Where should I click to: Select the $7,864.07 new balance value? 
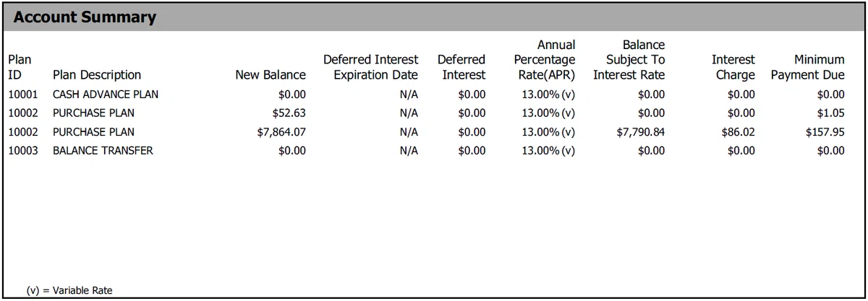(x=281, y=131)
